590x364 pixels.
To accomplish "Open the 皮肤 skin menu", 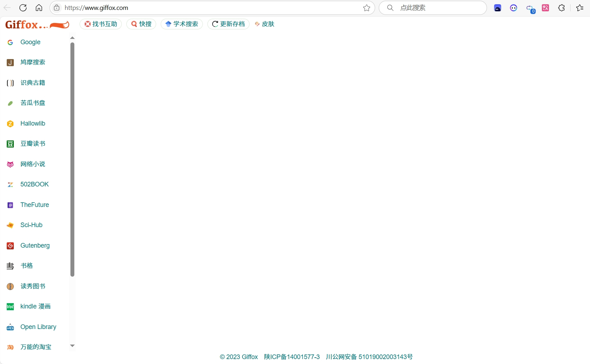I will (x=265, y=24).
